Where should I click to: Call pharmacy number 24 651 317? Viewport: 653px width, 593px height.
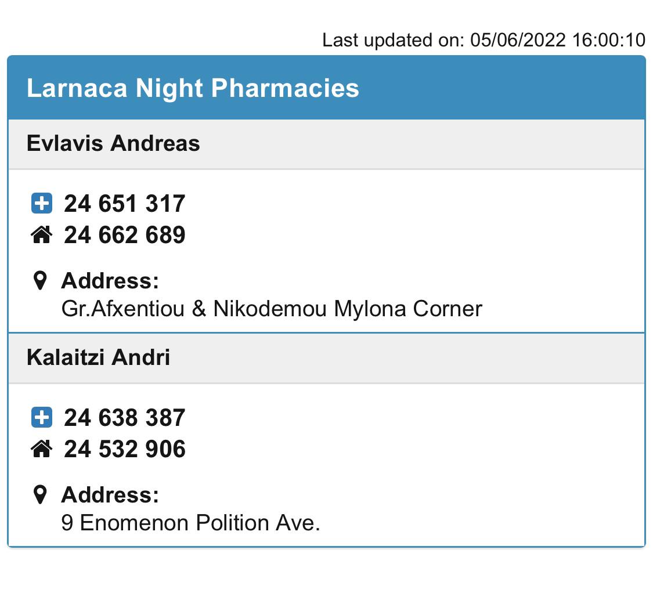(x=125, y=204)
